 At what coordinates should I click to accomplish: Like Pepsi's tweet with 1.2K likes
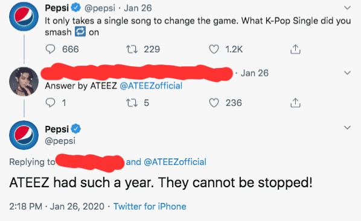pos(214,49)
